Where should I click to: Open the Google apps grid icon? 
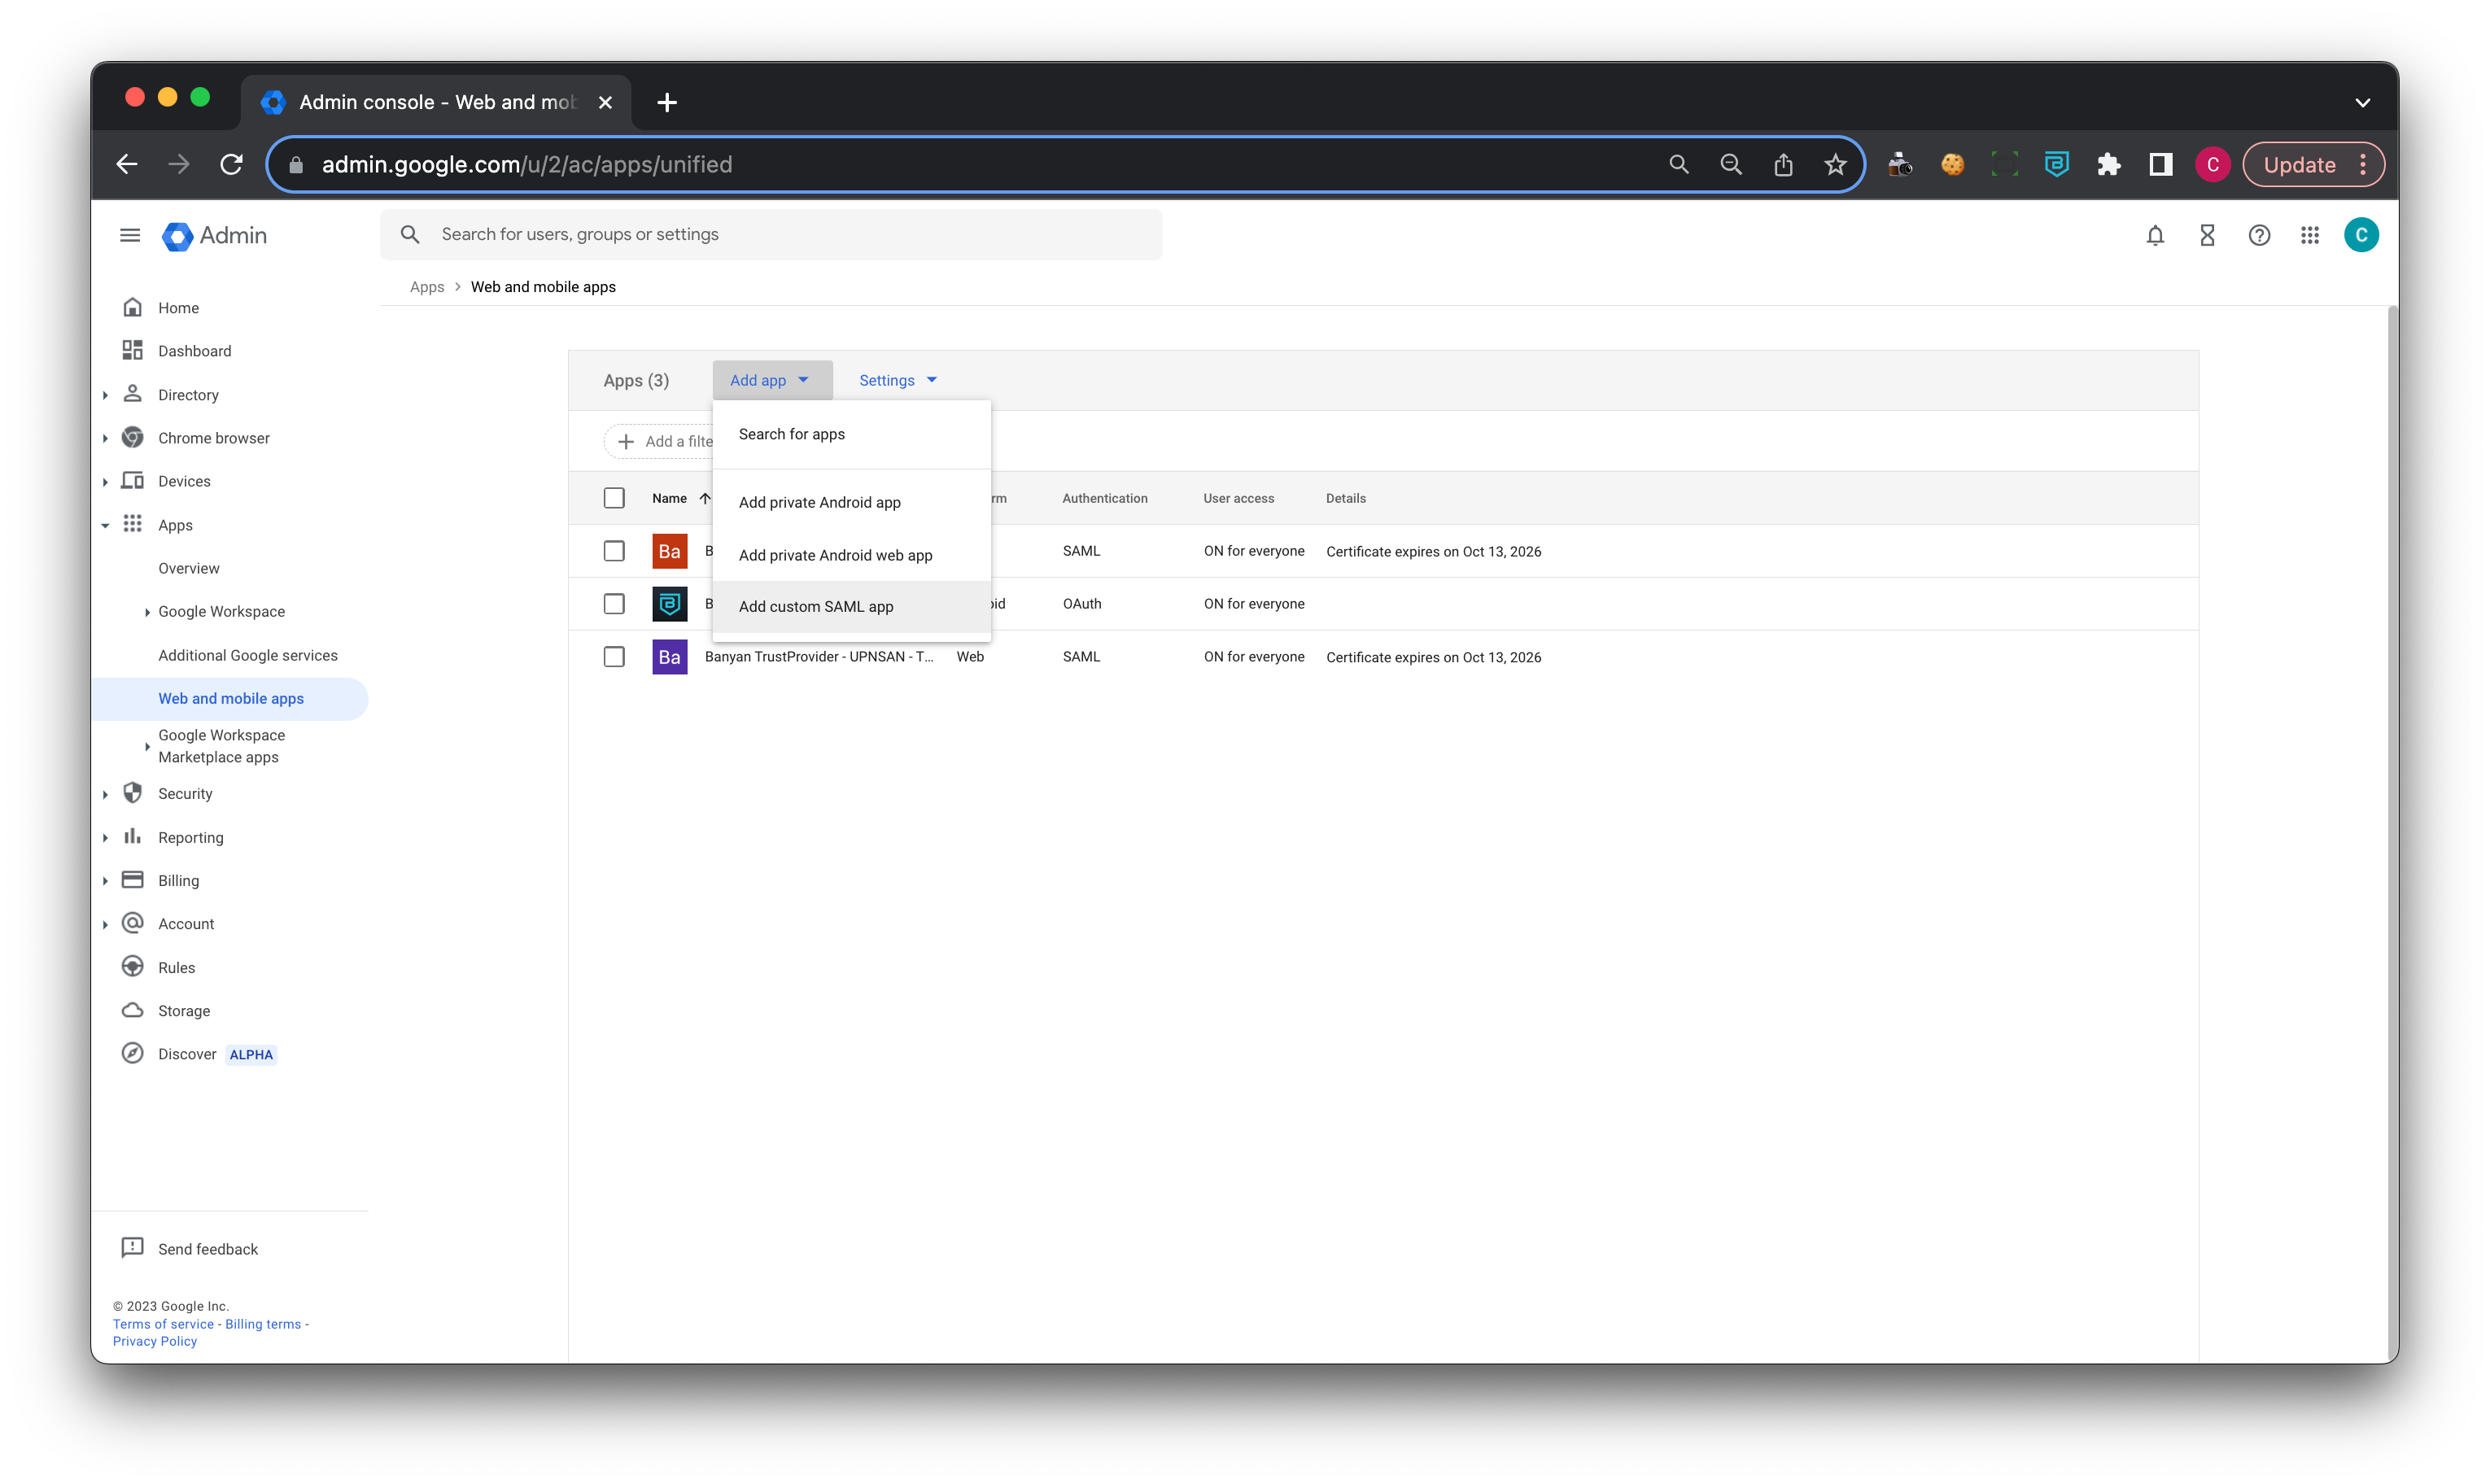click(2309, 235)
